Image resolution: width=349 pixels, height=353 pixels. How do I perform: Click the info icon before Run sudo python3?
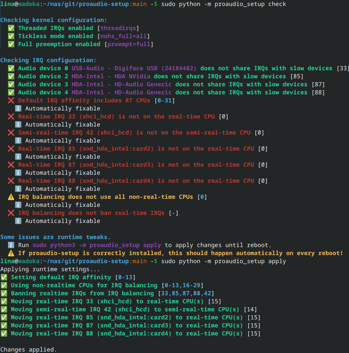tap(11, 245)
